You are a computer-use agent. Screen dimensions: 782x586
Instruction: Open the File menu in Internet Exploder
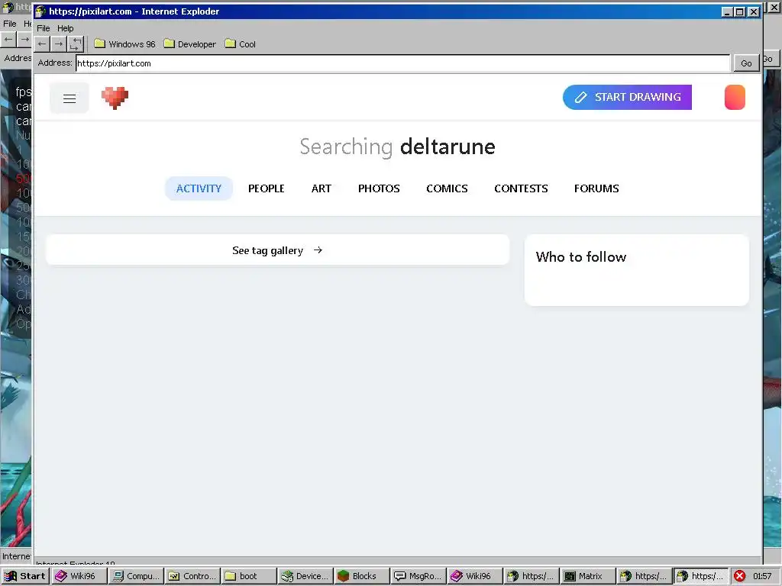44,28
